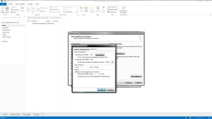This screenshot has height=119, width=212.
Task: Open the FILE tab
Action: pos(3,4)
